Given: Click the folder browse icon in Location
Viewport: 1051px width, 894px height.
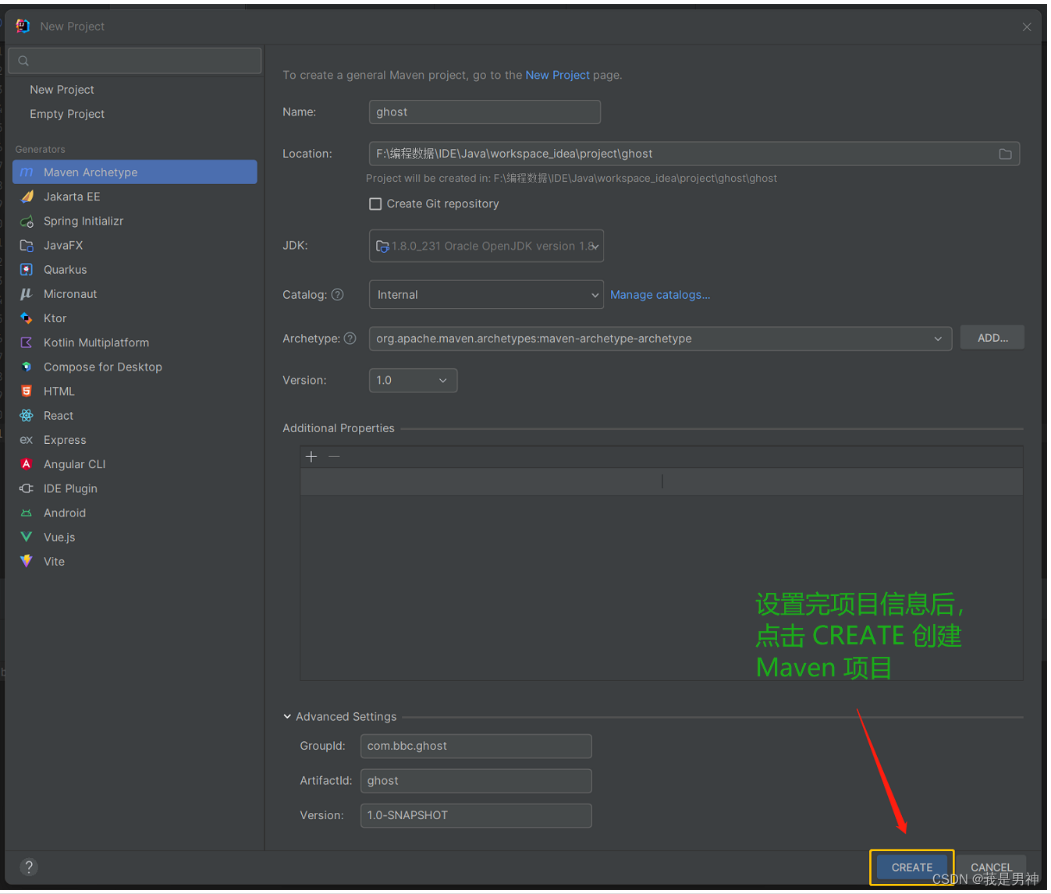Looking at the screenshot, I should click(x=1005, y=154).
